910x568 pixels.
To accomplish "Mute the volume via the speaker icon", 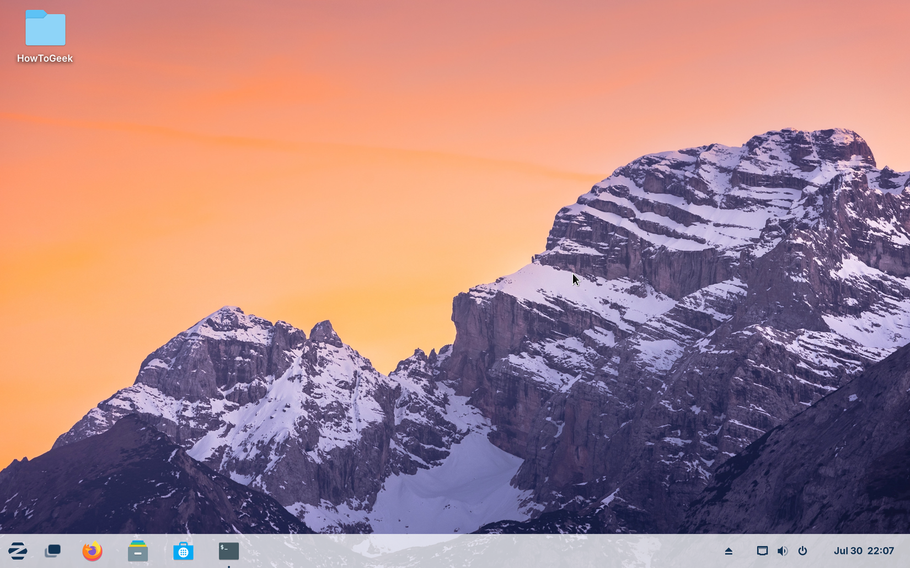I will 783,550.
